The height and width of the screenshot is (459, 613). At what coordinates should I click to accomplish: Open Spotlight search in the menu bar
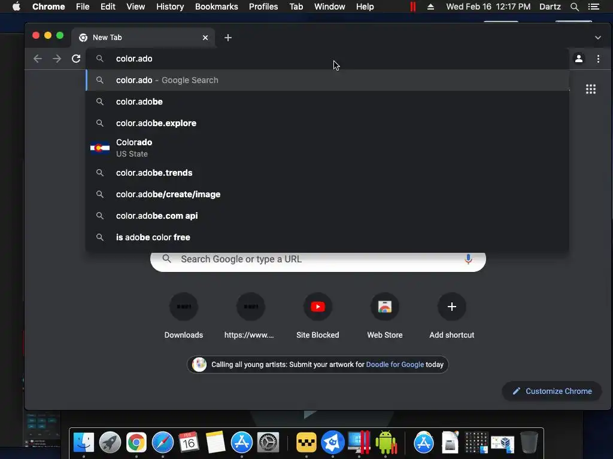[x=574, y=7]
